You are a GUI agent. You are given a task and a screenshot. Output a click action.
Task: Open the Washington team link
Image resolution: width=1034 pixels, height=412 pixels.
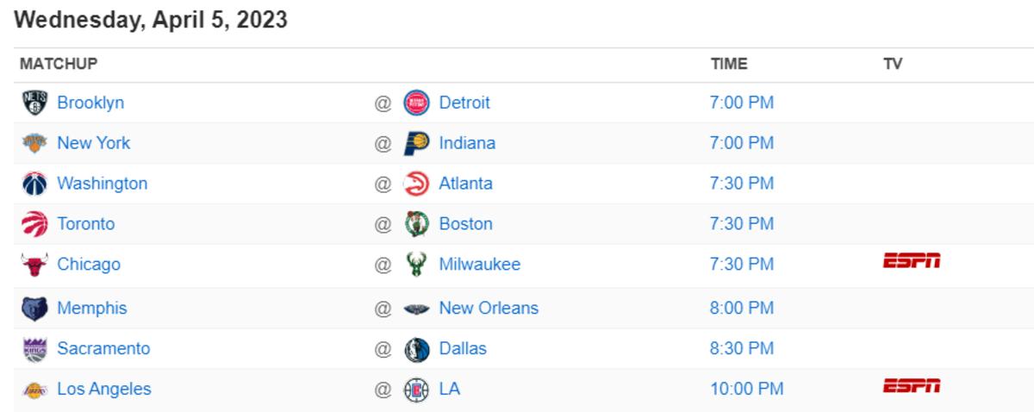pos(102,184)
